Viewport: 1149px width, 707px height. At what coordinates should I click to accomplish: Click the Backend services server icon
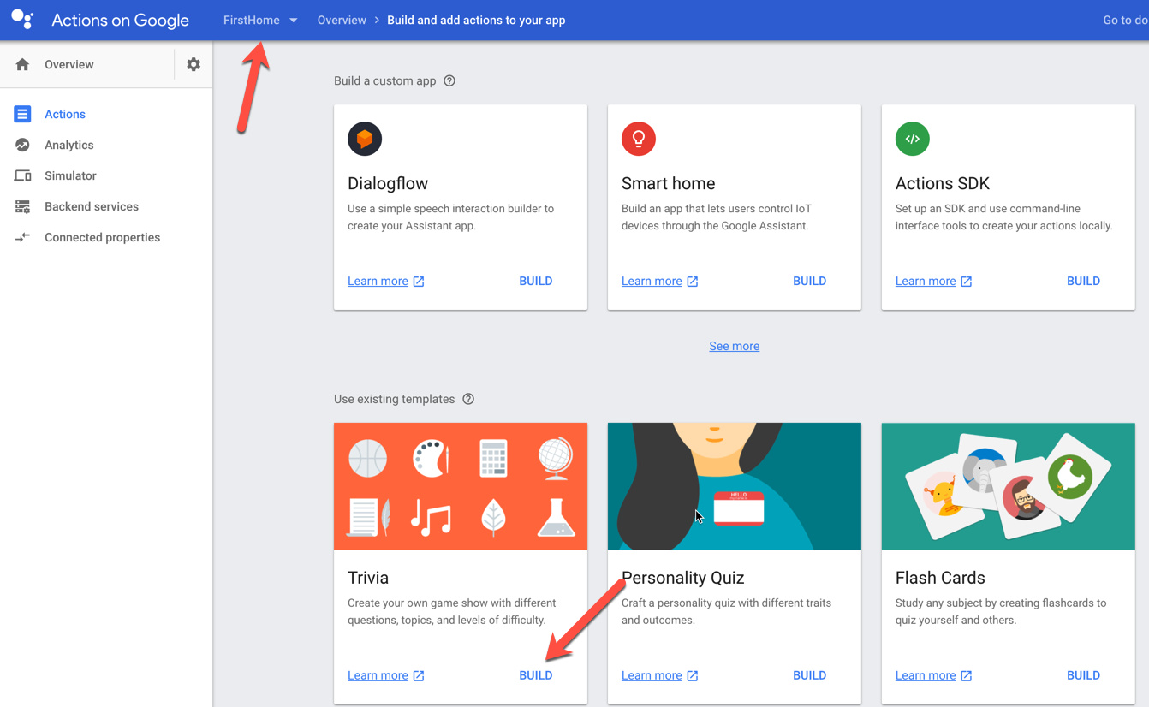(22, 206)
